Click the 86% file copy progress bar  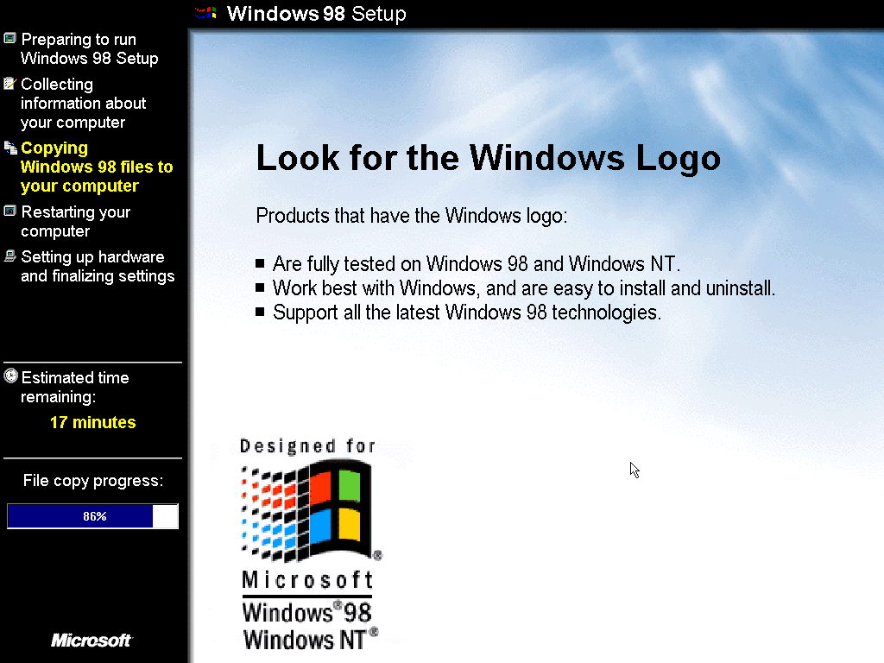pyautogui.click(x=93, y=516)
